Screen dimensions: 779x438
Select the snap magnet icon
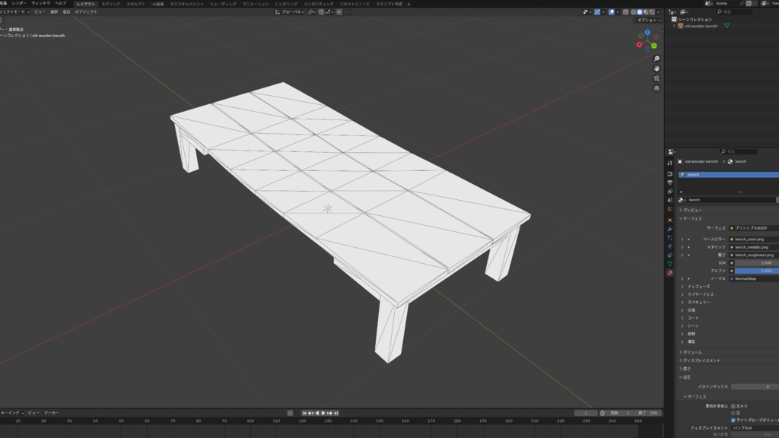[x=310, y=12]
